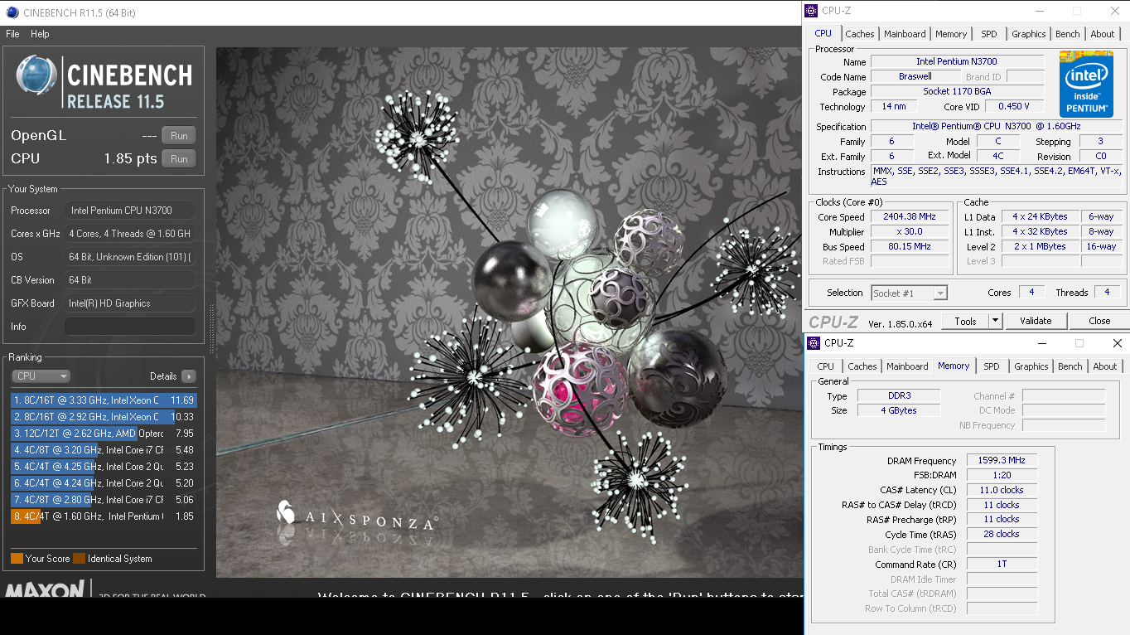Close the bottom CPU-Z window

point(1117,343)
